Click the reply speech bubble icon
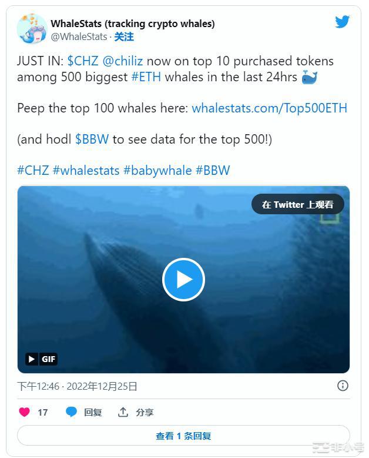 71,412
